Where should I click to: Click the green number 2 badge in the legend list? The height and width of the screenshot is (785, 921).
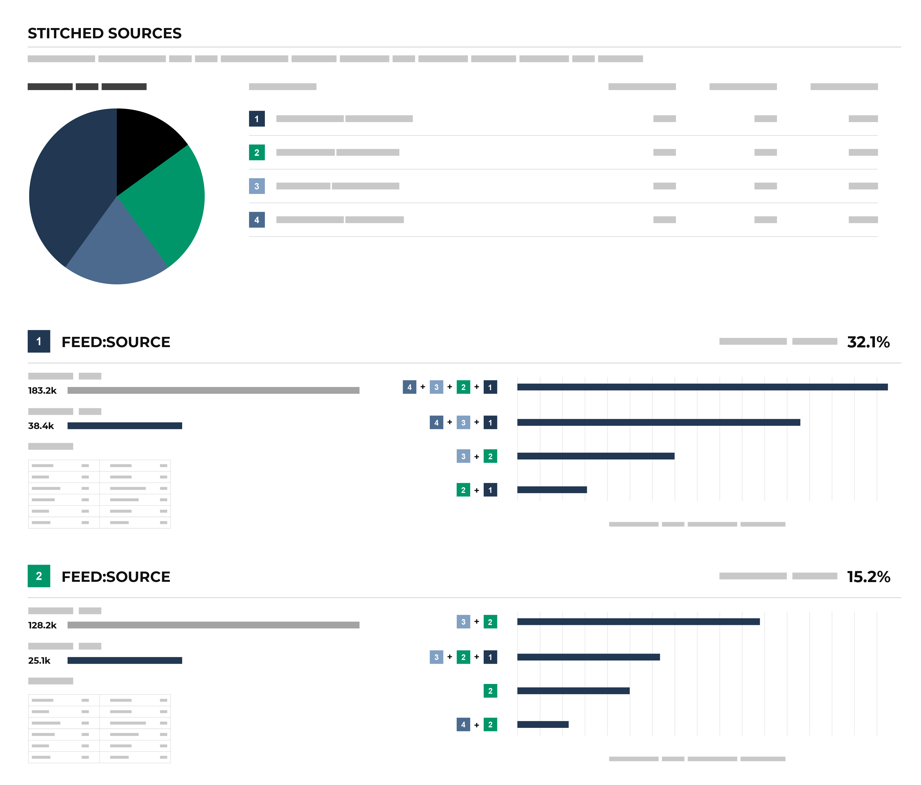(x=257, y=153)
